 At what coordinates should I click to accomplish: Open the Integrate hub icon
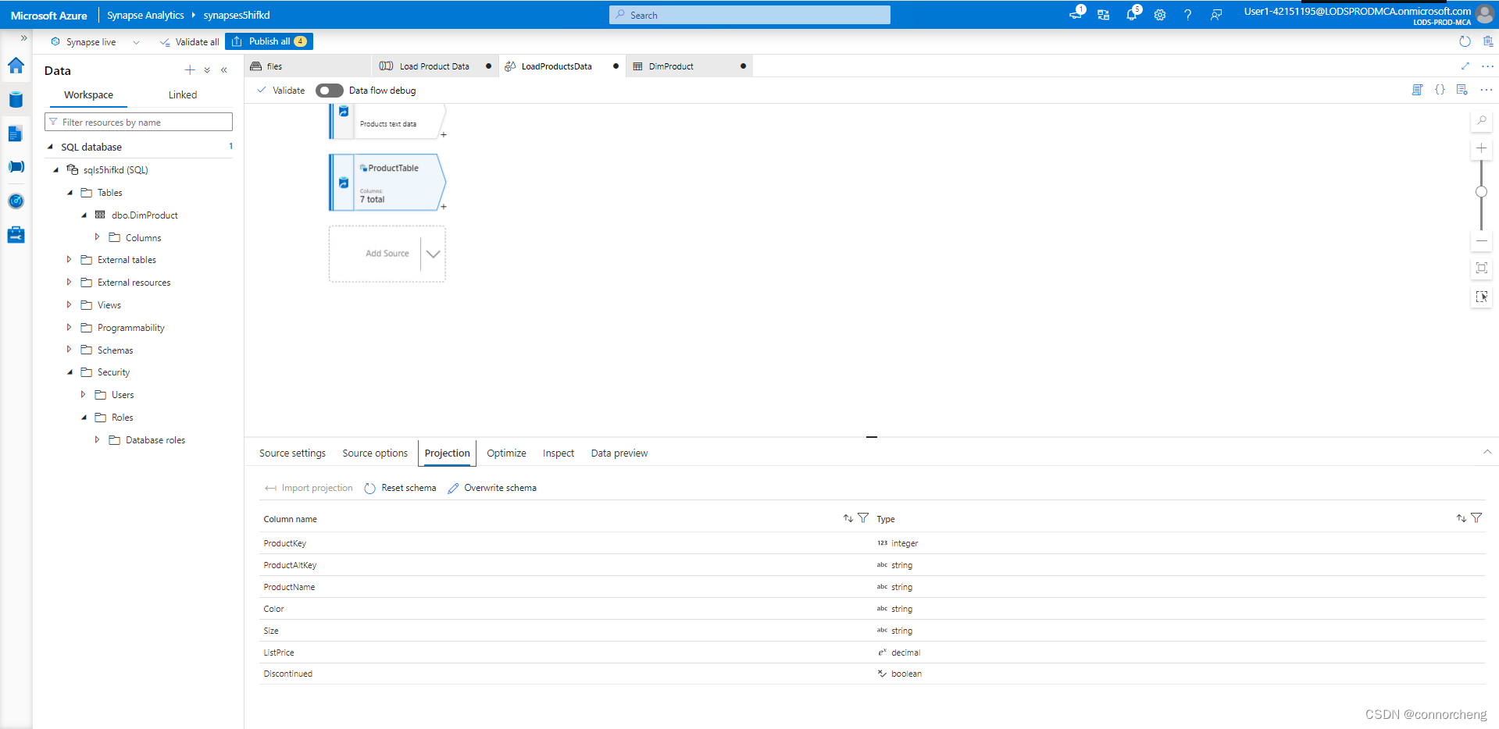click(16, 167)
